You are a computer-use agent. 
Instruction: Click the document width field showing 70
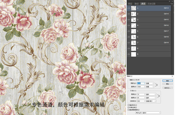[141, 94]
